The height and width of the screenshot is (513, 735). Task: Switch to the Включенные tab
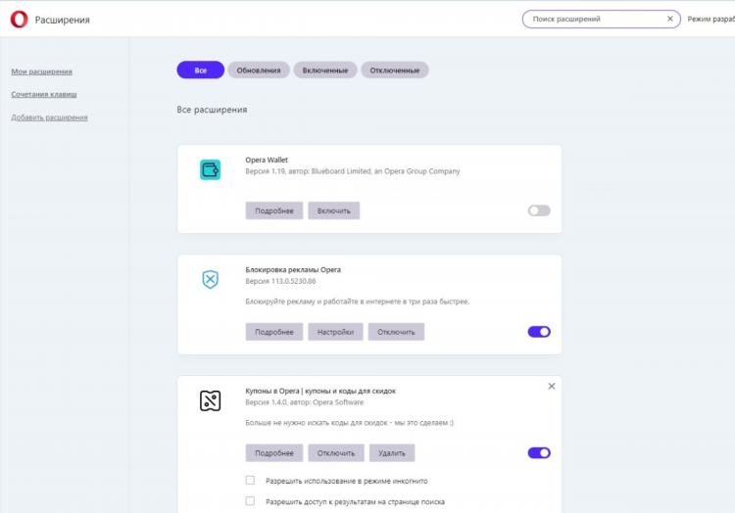point(325,70)
